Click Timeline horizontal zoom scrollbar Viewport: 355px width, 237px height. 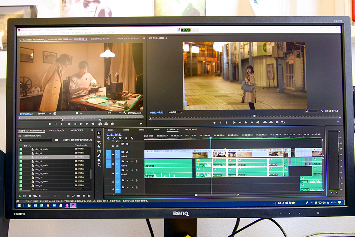(217, 195)
